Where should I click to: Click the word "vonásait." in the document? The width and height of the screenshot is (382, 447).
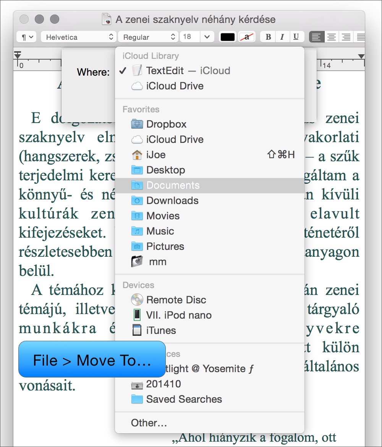click(47, 386)
